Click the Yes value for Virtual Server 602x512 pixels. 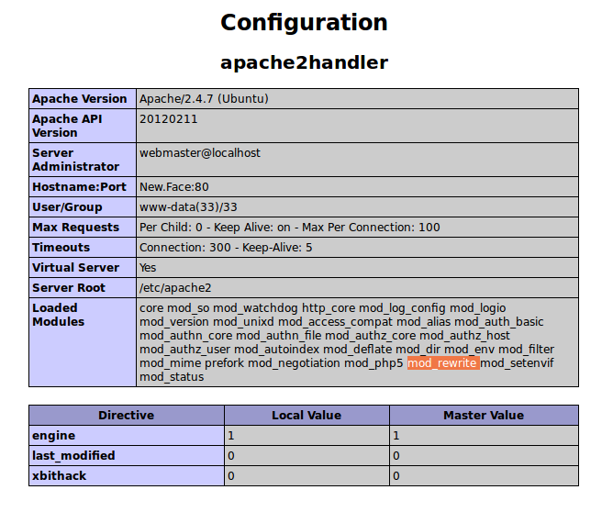point(148,268)
